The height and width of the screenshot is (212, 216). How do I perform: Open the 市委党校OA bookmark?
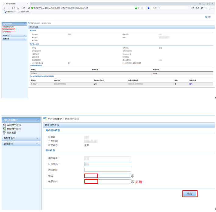pos(10,12)
